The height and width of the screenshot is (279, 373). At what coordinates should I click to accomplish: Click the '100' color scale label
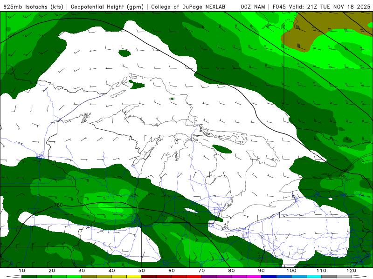[291, 271]
